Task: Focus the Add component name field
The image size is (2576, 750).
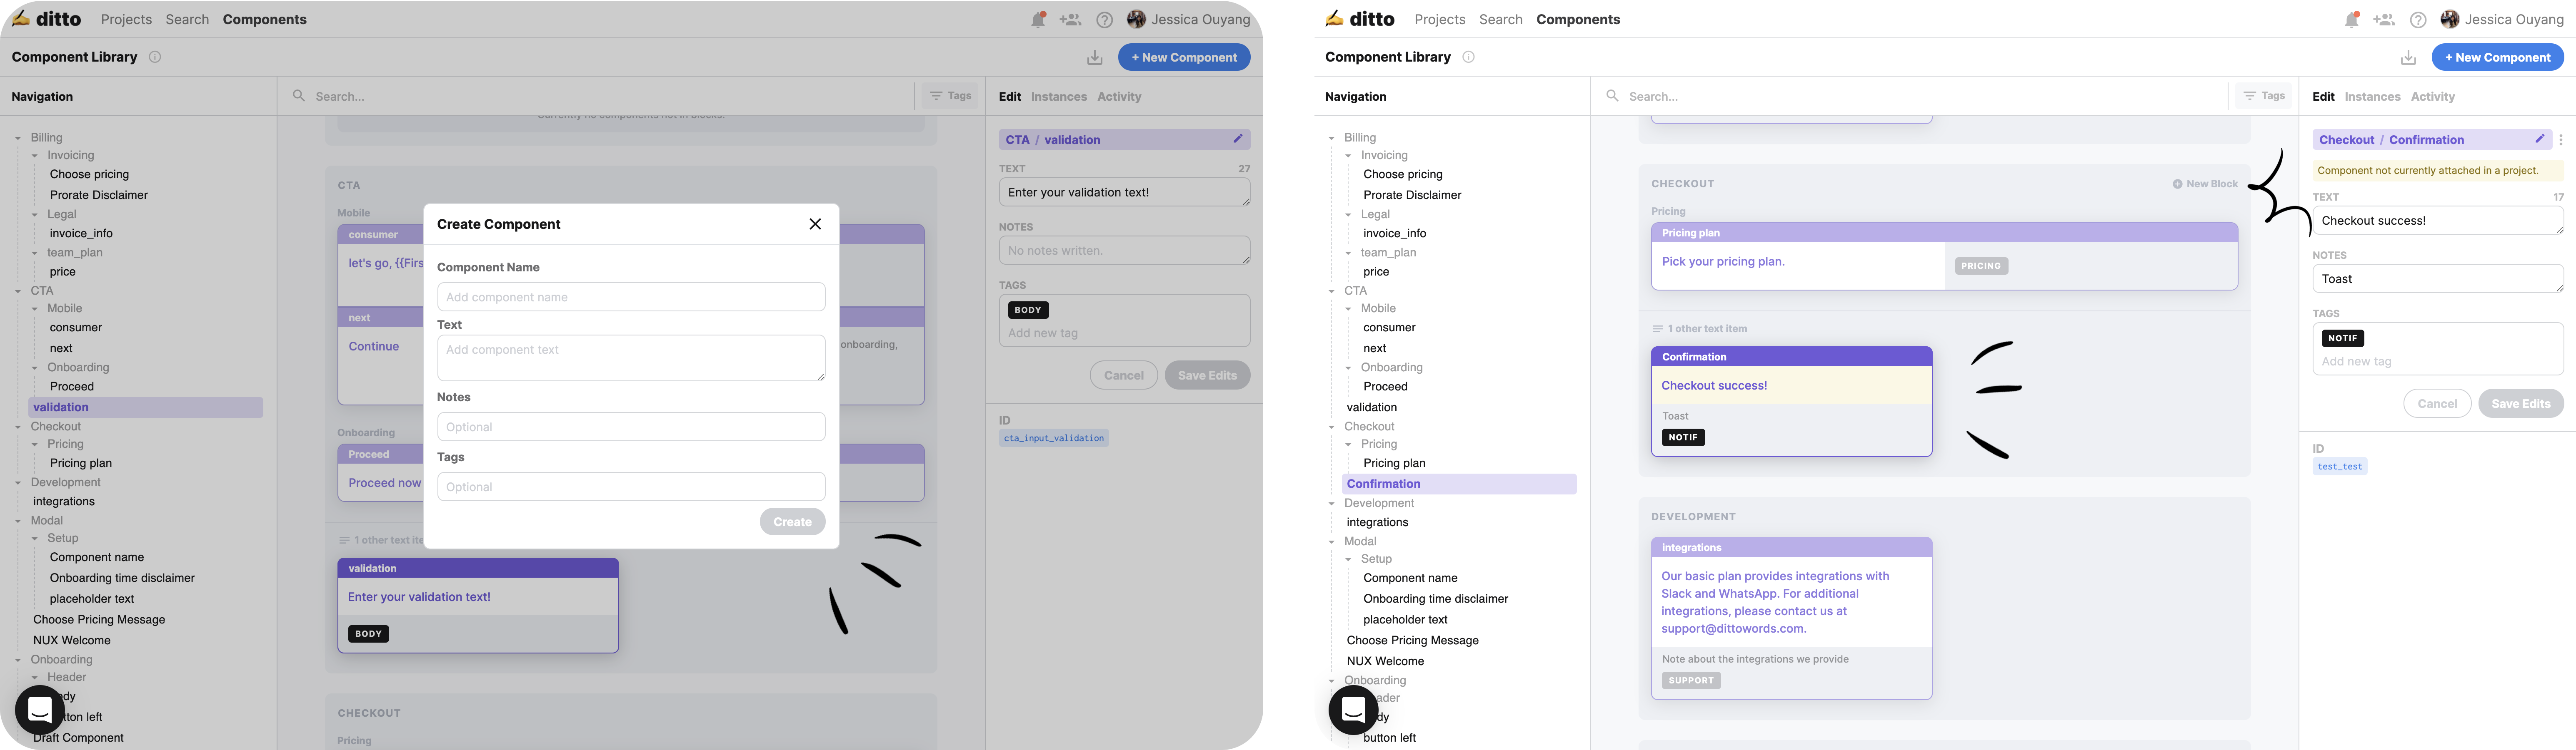Action: (631, 297)
